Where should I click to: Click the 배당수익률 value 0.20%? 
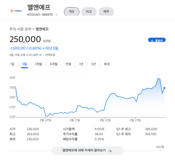[99, 139]
